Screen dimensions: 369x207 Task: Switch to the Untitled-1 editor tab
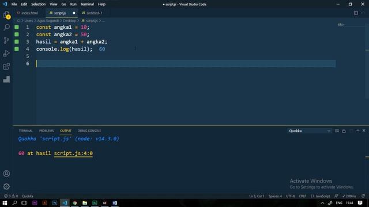pos(94,13)
